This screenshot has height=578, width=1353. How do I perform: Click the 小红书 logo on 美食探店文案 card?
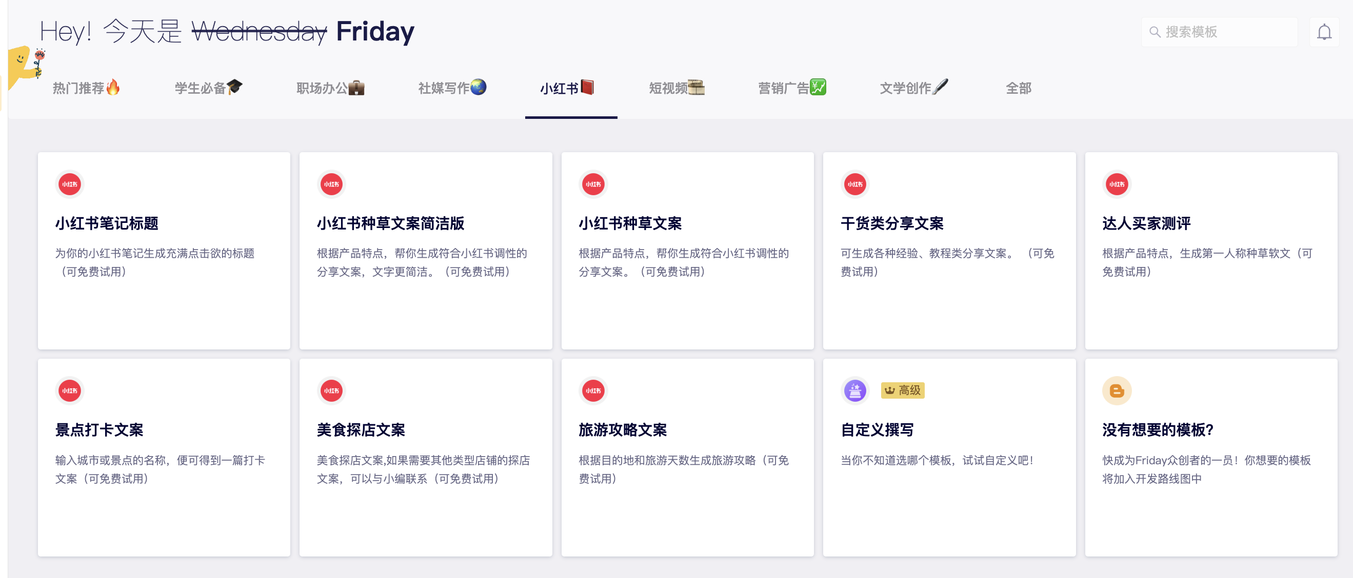click(x=331, y=390)
